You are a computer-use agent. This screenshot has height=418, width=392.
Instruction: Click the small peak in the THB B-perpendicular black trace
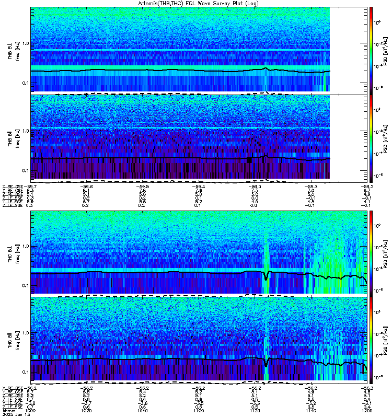pos(265,69)
